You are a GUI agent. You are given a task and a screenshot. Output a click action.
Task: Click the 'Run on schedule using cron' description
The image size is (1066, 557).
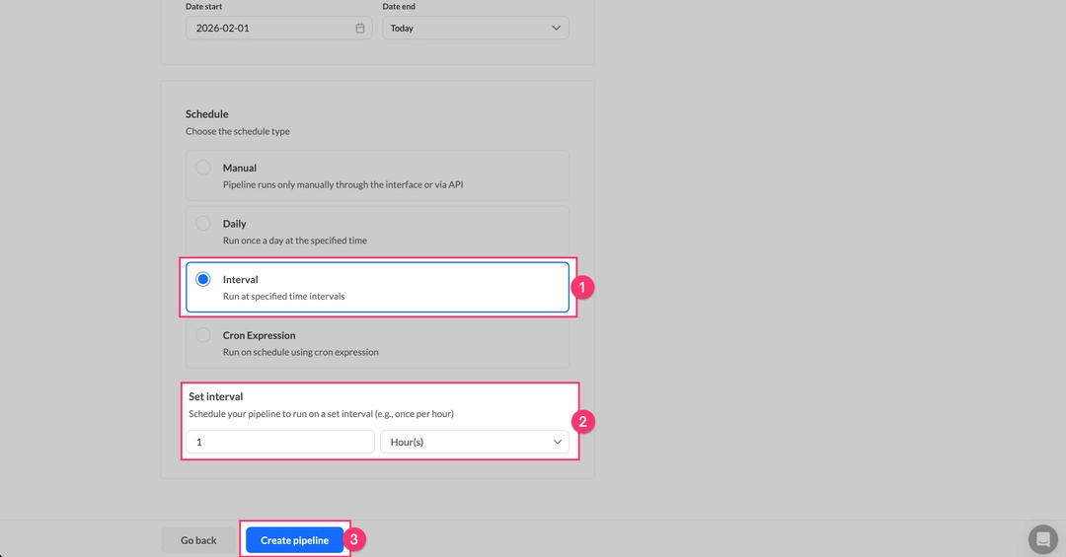[x=300, y=352]
